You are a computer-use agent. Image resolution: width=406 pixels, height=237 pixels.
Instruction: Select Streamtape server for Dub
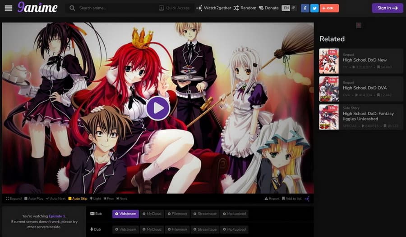coord(204,229)
